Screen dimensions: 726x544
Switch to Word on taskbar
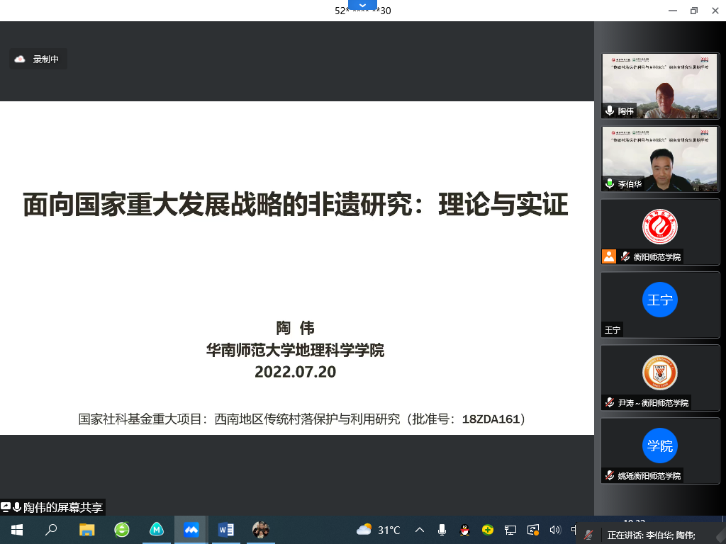click(226, 530)
